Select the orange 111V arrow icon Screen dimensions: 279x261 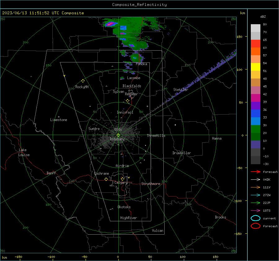click(255, 187)
